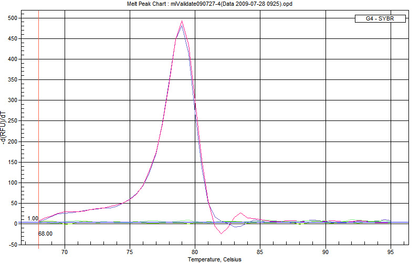Click the 68.00 temperature label
The width and height of the screenshot is (420, 263).
pos(45,234)
